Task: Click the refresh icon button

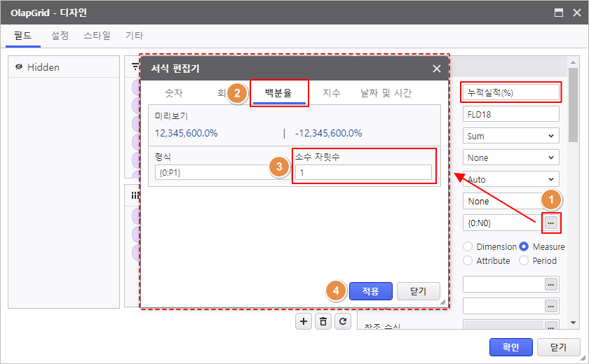Action: [342, 321]
